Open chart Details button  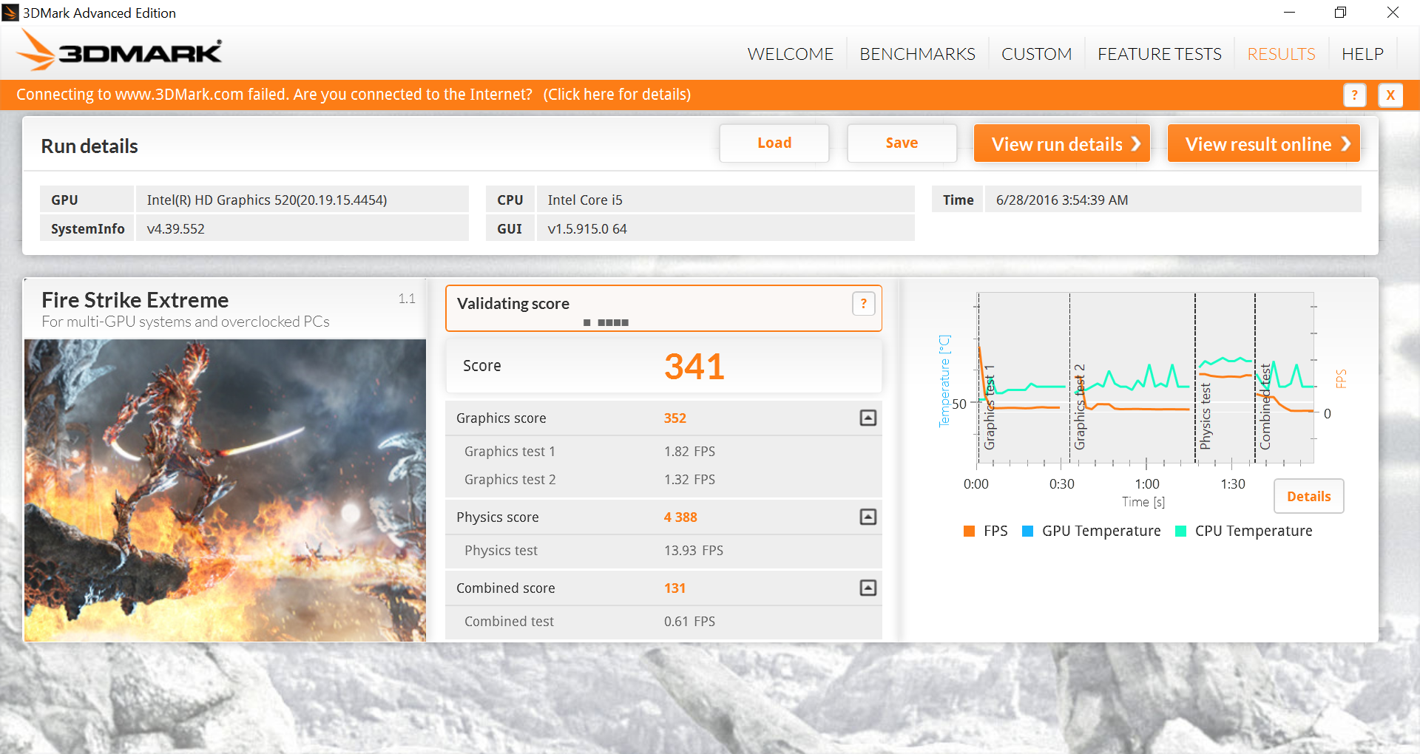(1308, 496)
